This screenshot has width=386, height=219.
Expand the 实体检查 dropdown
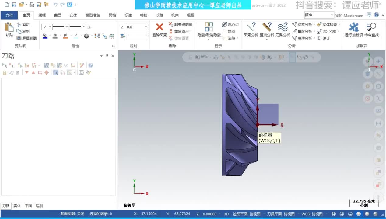(339, 25)
